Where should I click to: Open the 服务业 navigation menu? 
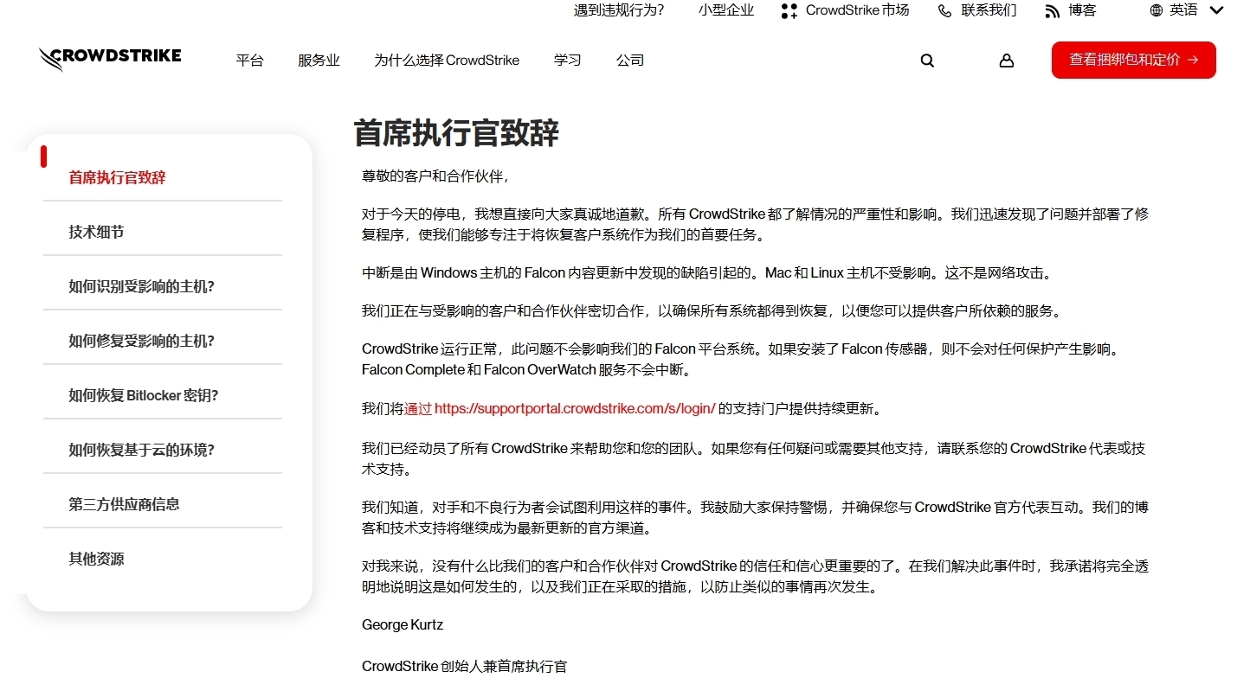[x=319, y=61]
